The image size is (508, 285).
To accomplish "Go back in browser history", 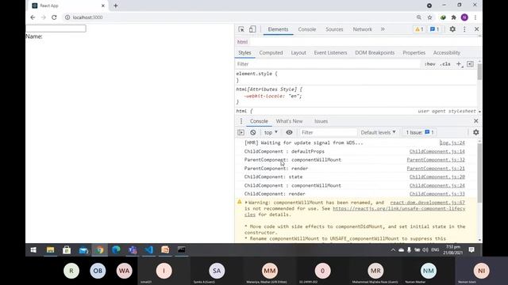I will coord(33,17).
